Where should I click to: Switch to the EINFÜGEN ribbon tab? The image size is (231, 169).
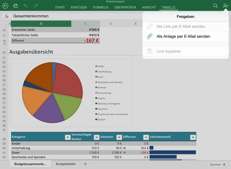(x=79, y=7)
